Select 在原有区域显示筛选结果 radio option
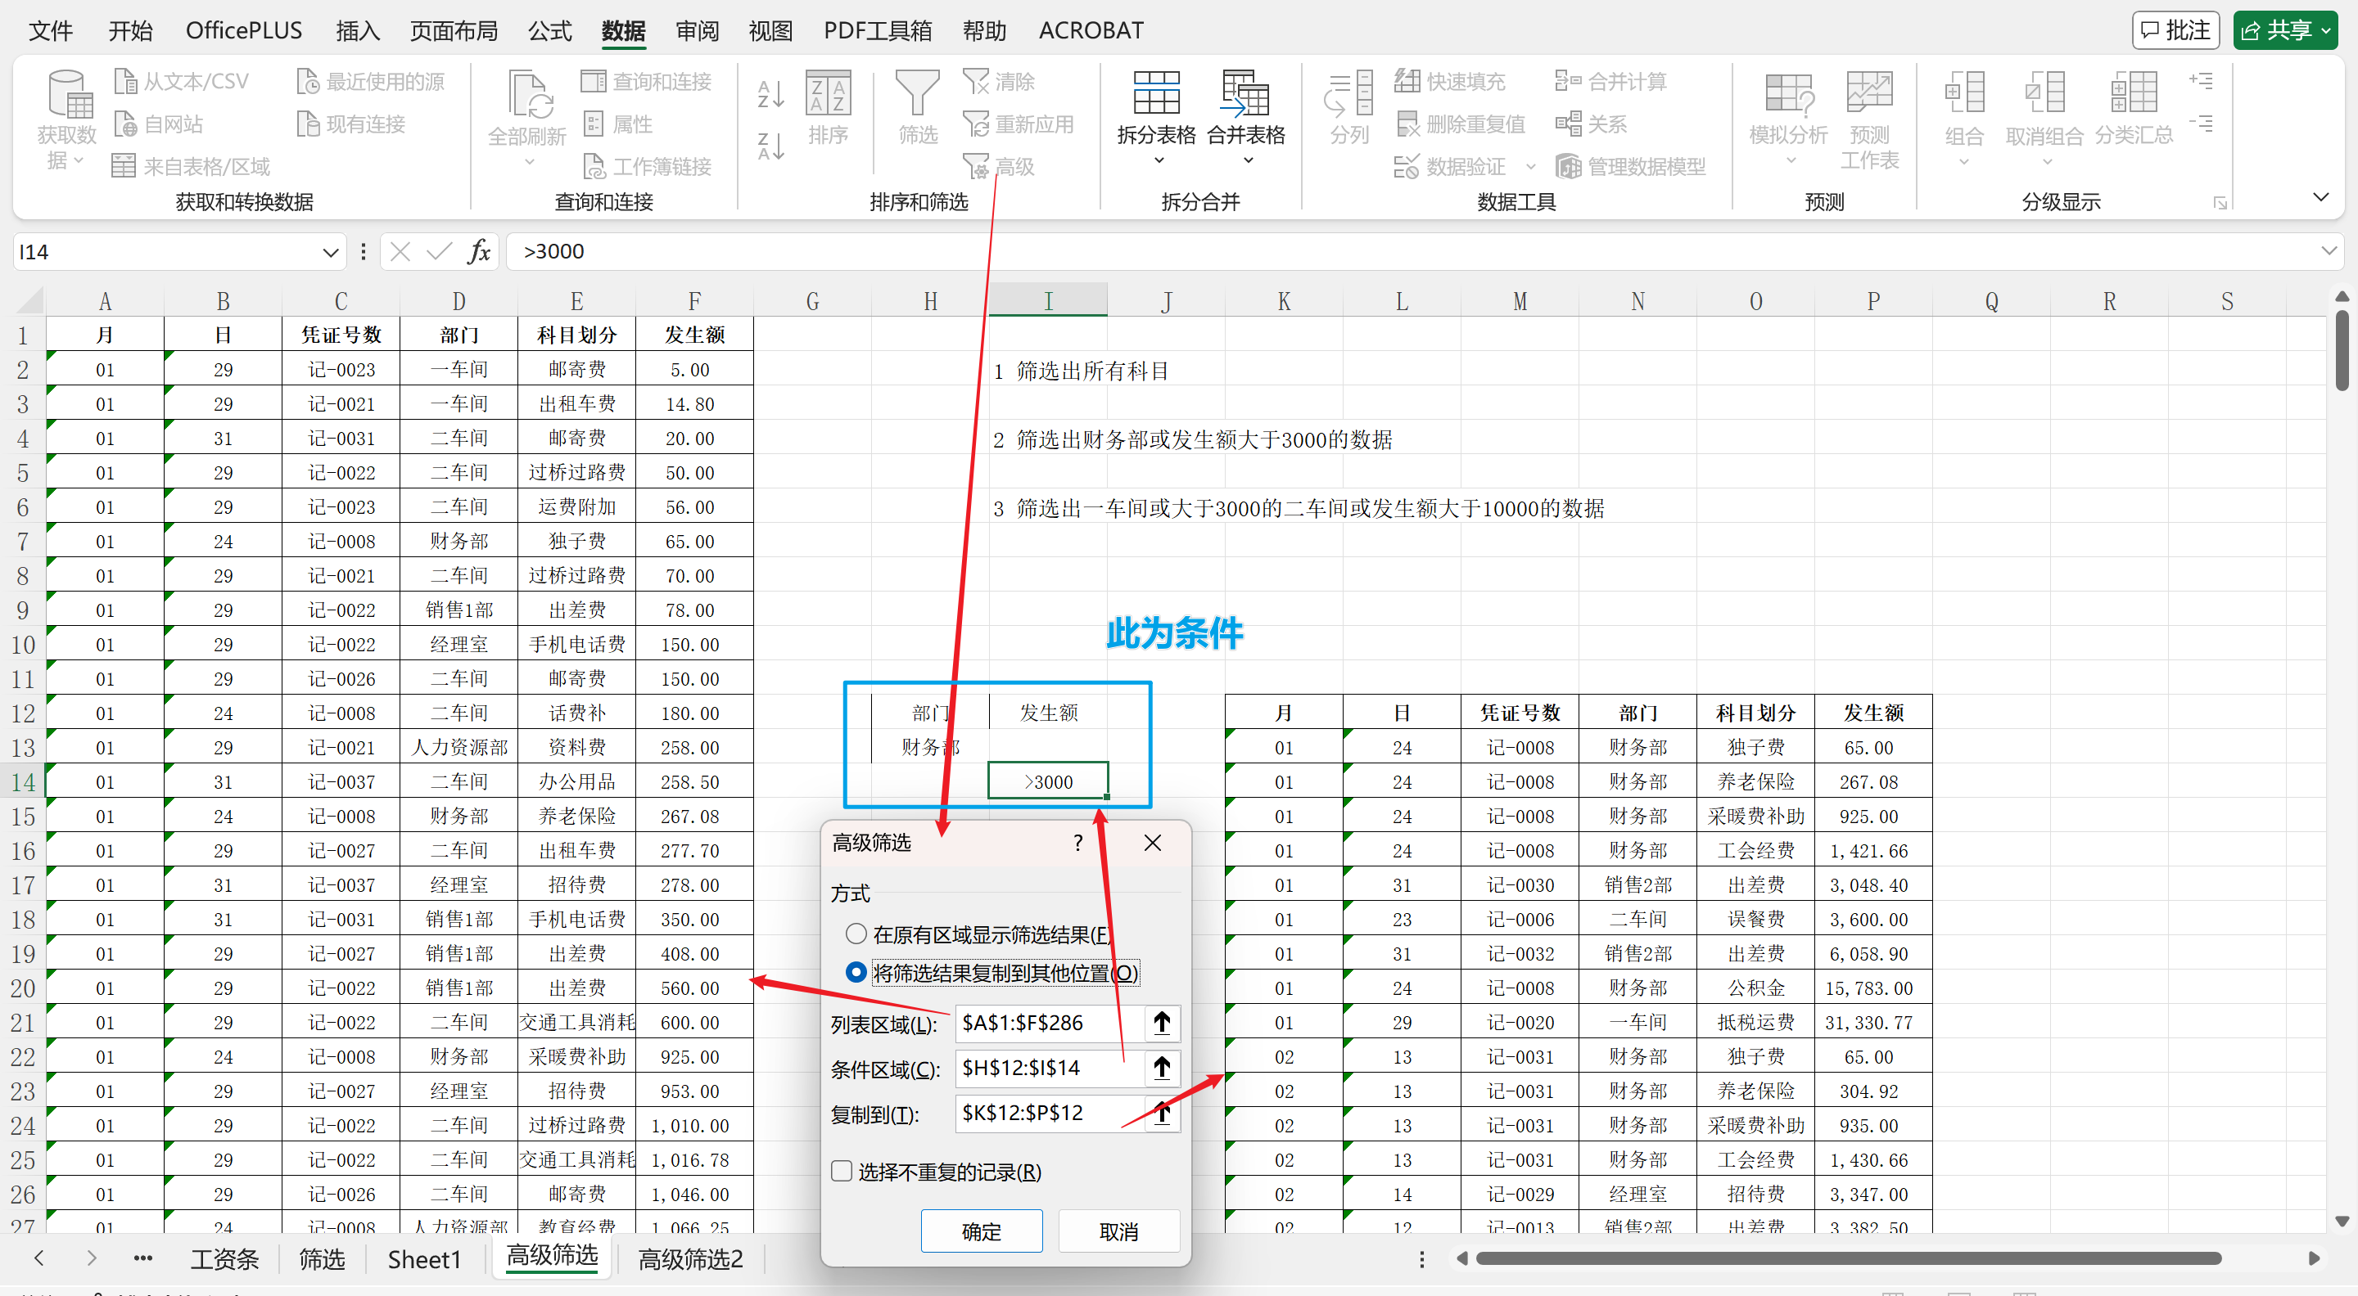 coord(856,934)
